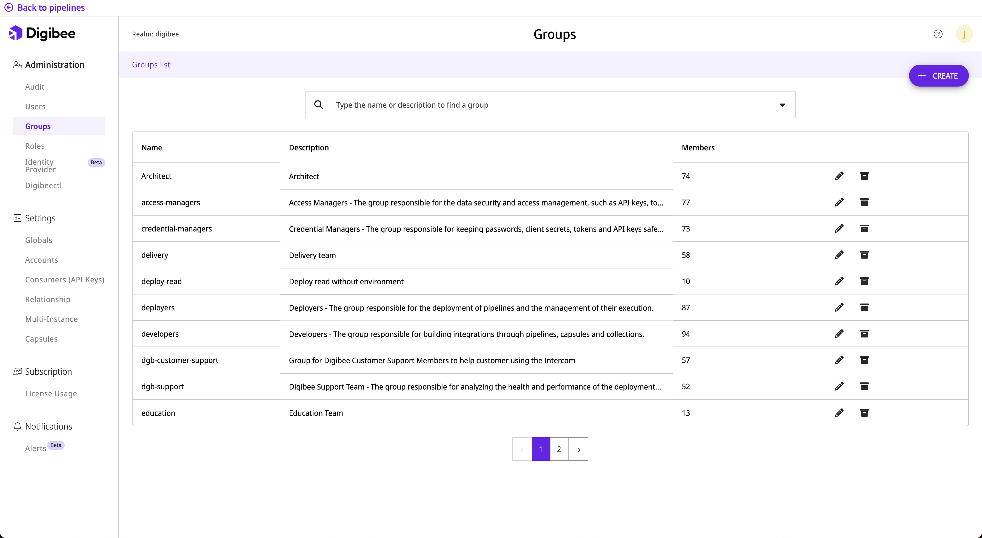Open the help question mark icon
Image resolution: width=982 pixels, height=538 pixels.
coord(938,34)
